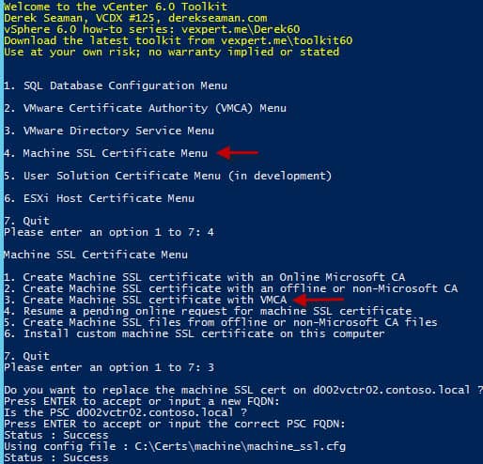Click the machine_ssl.cfg config file path
Screen dimensions: 483x464
tap(241, 446)
